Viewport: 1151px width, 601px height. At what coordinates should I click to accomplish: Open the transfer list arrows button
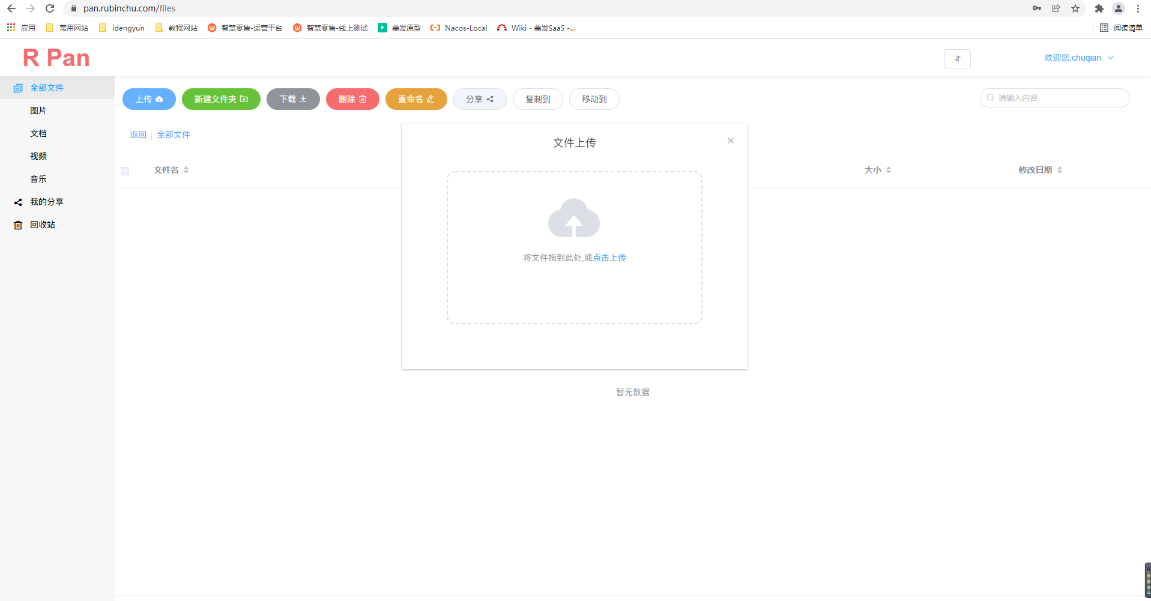point(957,58)
